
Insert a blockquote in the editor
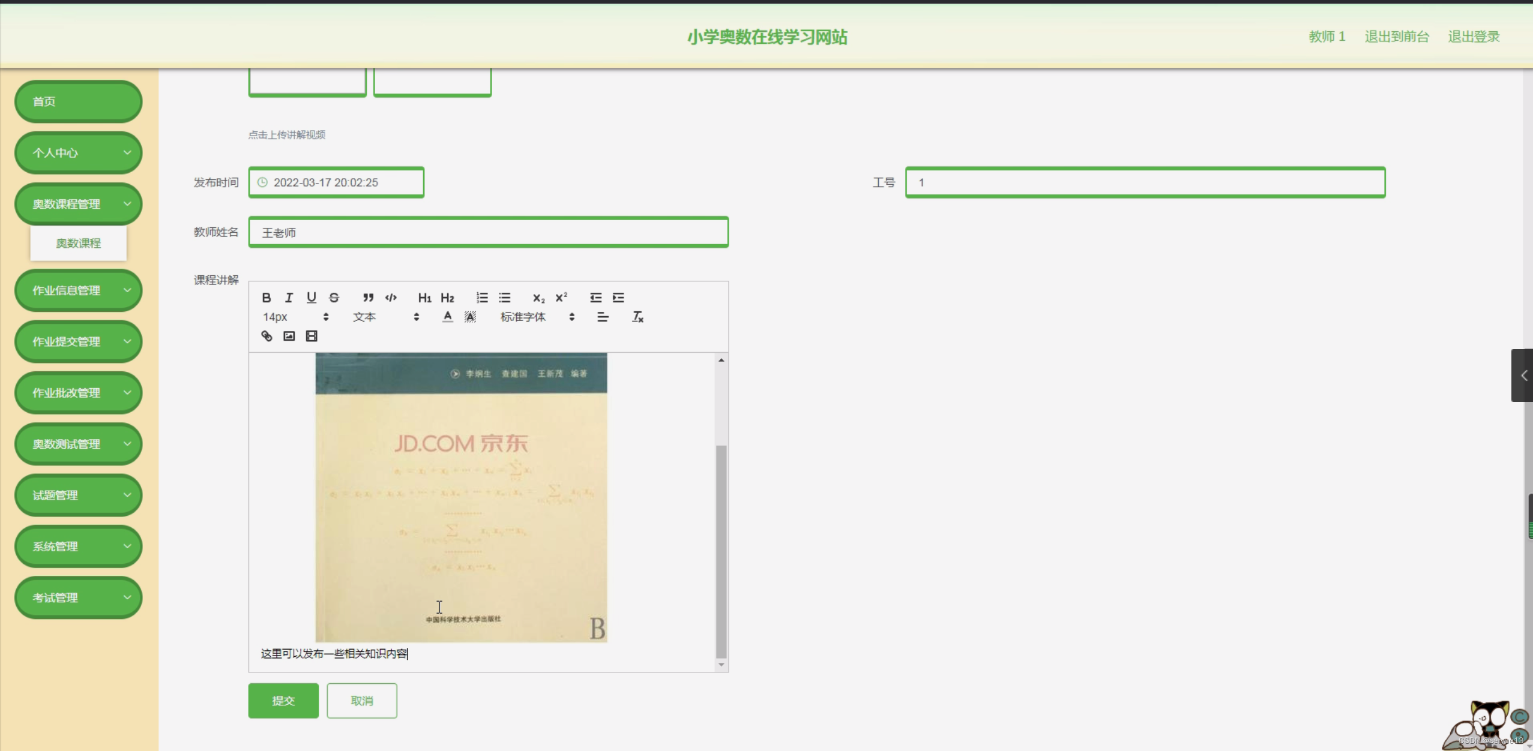click(x=368, y=298)
